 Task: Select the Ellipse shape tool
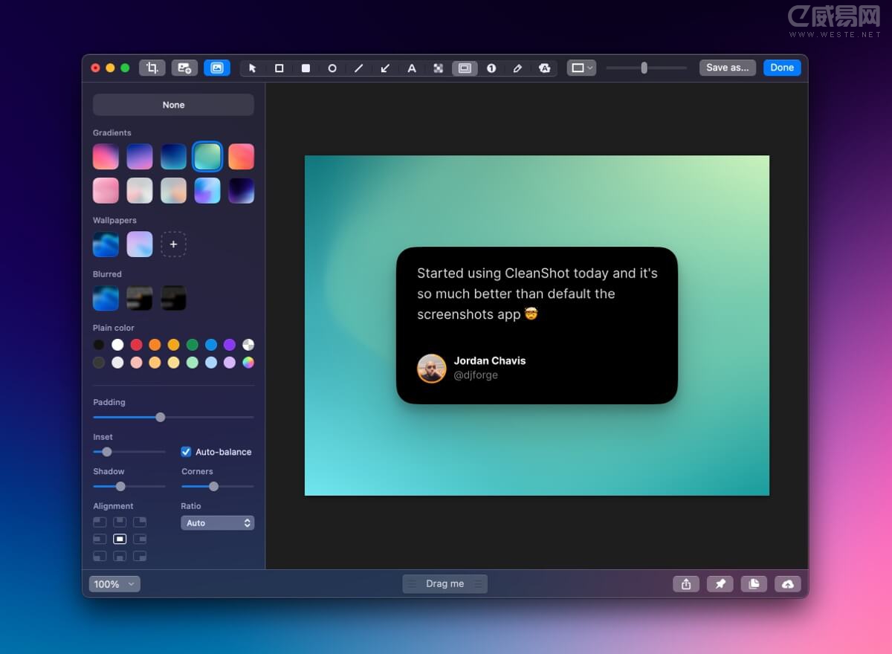click(x=332, y=68)
